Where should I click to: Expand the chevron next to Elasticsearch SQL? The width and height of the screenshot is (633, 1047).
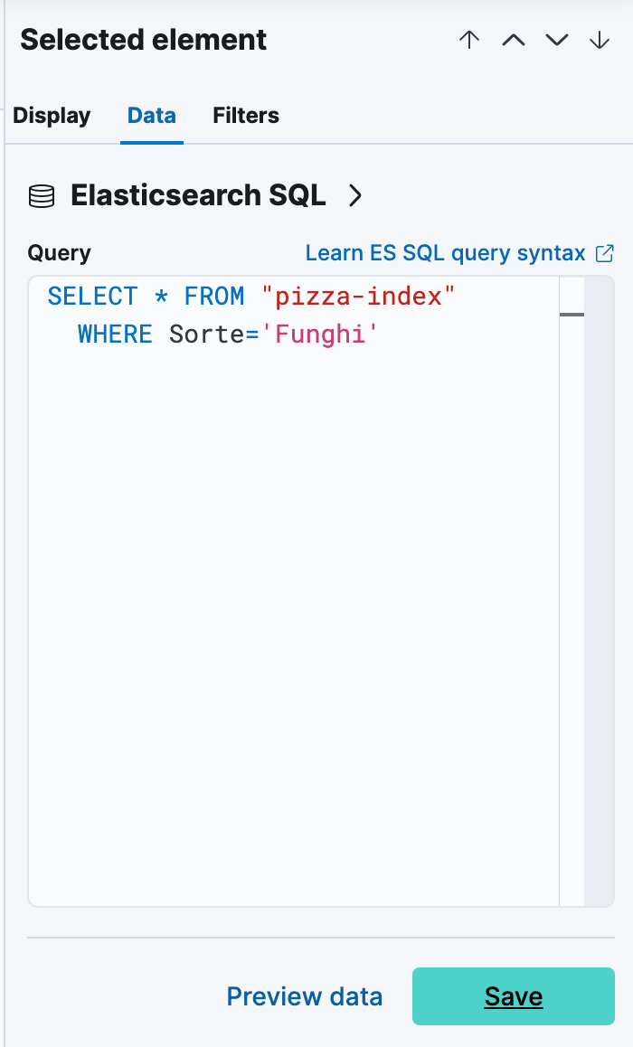(355, 195)
